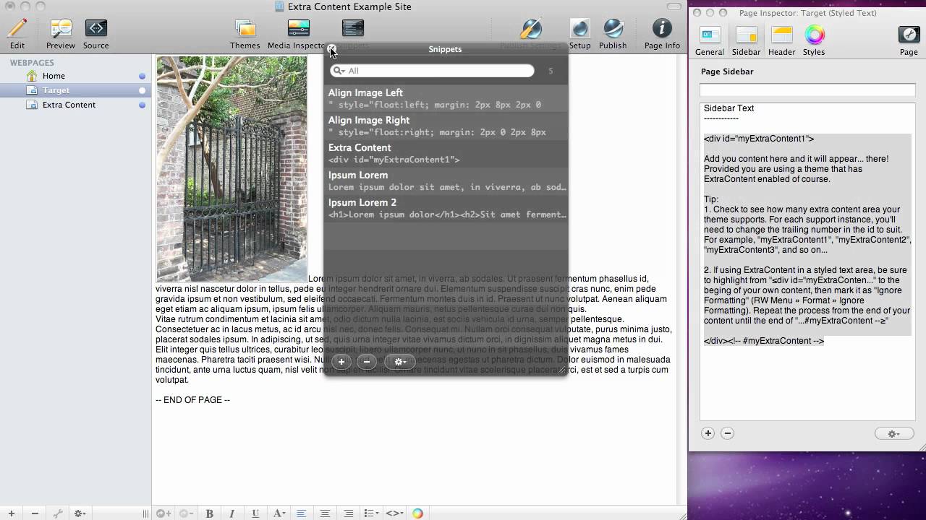Apply underline formatting
Screen dimensions: 926x520
tap(255, 513)
